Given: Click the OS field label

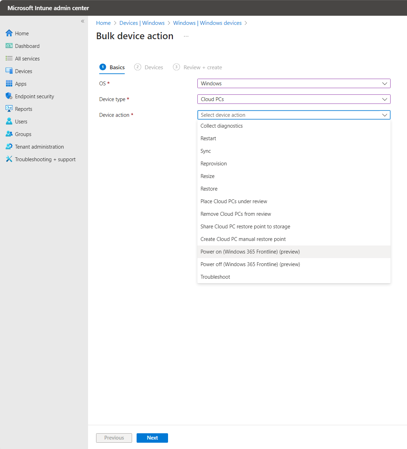Looking at the screenshot, I should [x=102, y=84].
